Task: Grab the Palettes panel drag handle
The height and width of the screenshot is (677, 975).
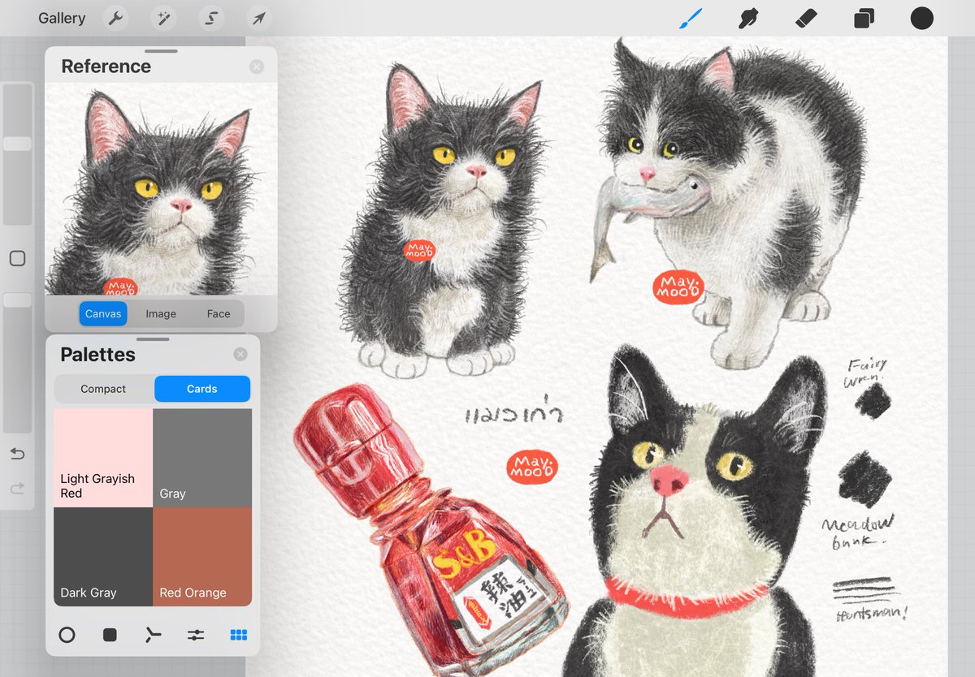Action: click(x=153, y=339)
